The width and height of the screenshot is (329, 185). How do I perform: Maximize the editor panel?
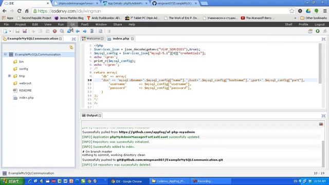pos(323,39)
